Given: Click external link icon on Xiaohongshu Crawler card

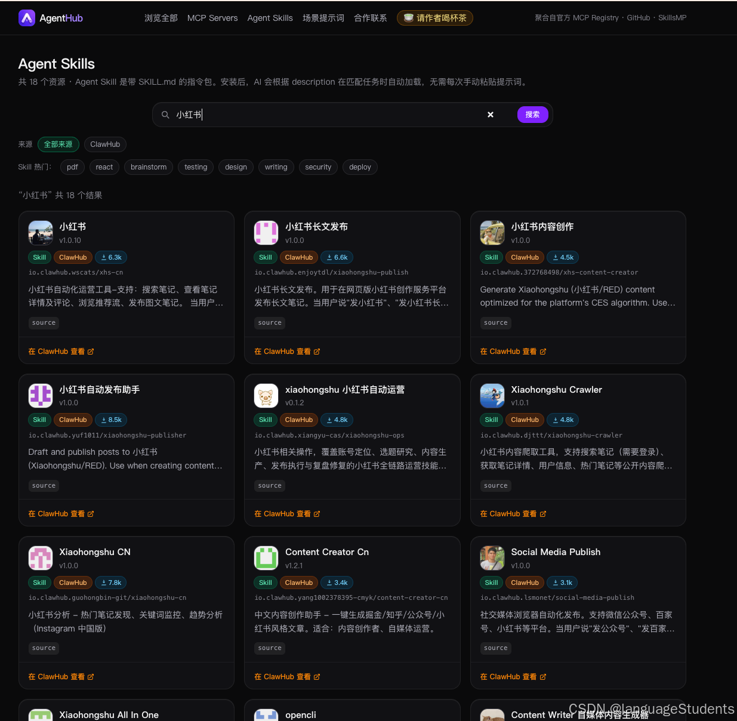Looking at the screenshot, I should tap(543, 514).
